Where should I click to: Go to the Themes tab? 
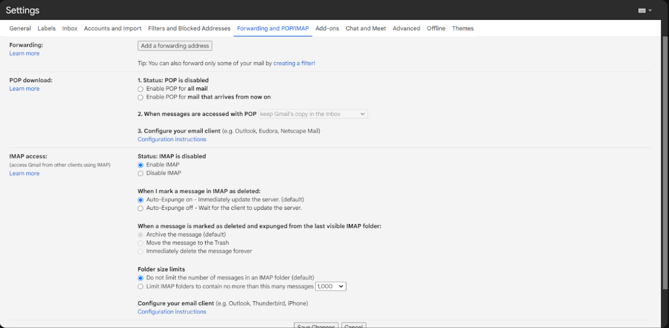click(462, 29)
